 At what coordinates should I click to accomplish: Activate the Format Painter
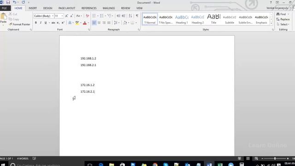click(x=19, y=24)
